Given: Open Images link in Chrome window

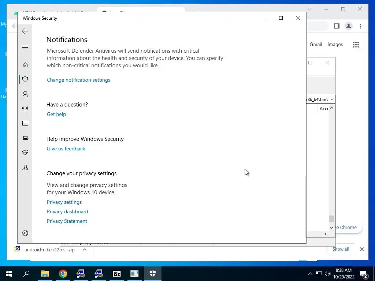Looking at the screenshot, I should pos(335,44).
